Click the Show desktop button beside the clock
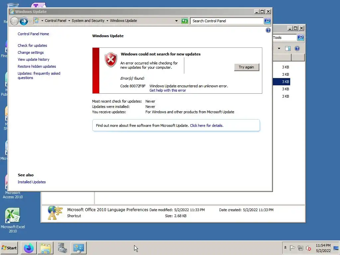Image resolution: width=340 pixels, height=255 pixels. (x=336, y=248)
